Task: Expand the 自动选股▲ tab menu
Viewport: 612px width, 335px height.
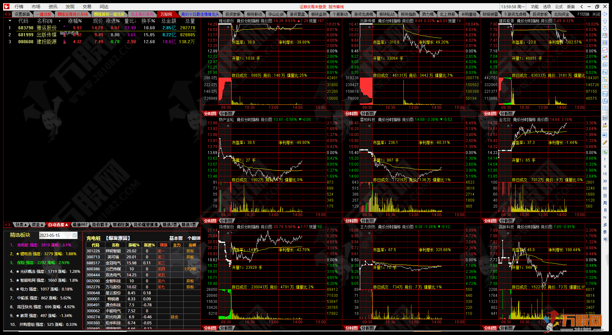Action: [x=58, y=225]
